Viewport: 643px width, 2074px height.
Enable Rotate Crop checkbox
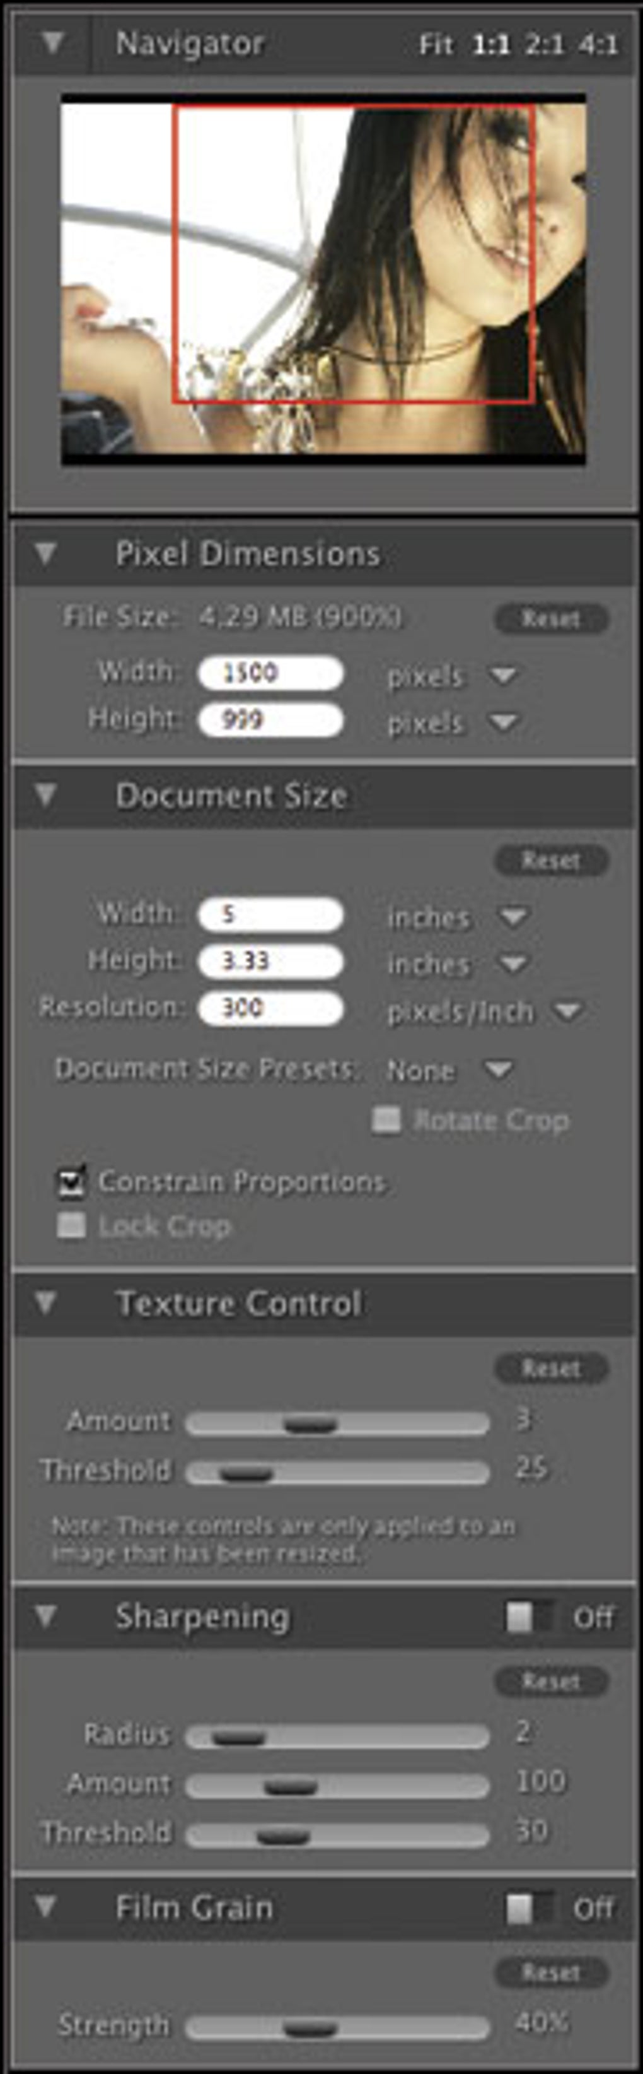pos(386,1120)
